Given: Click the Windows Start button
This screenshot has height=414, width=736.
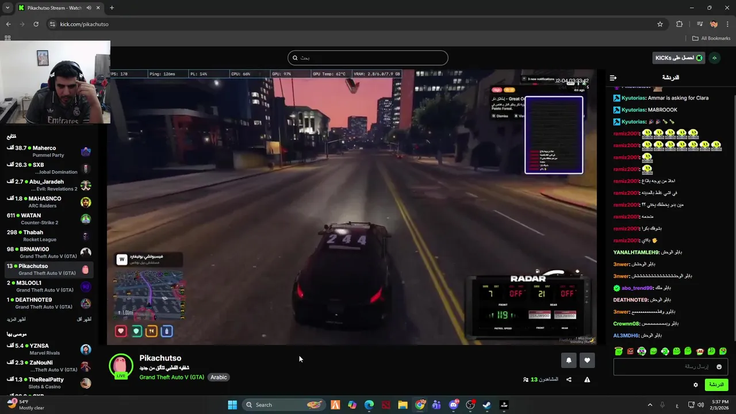Looking at the screenshot, I should (x=232, y=405).
